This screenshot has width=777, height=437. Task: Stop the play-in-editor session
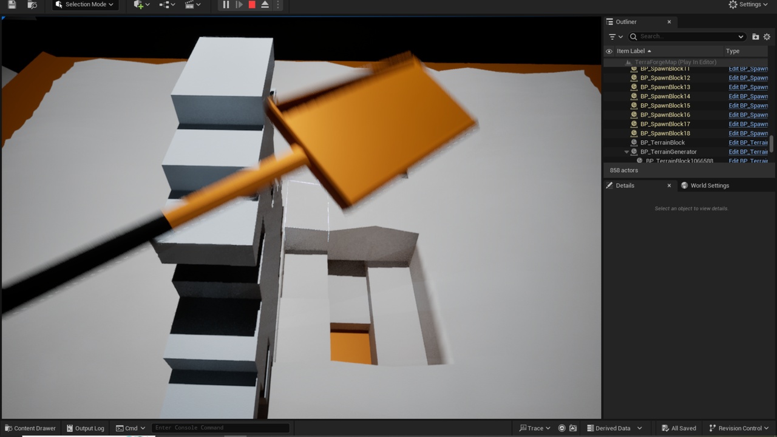pyautogui.click(x=252, y=4)
